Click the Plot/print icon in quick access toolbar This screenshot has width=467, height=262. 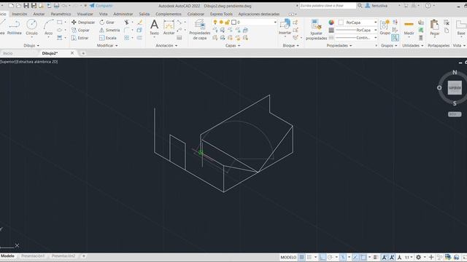point(56,6)
